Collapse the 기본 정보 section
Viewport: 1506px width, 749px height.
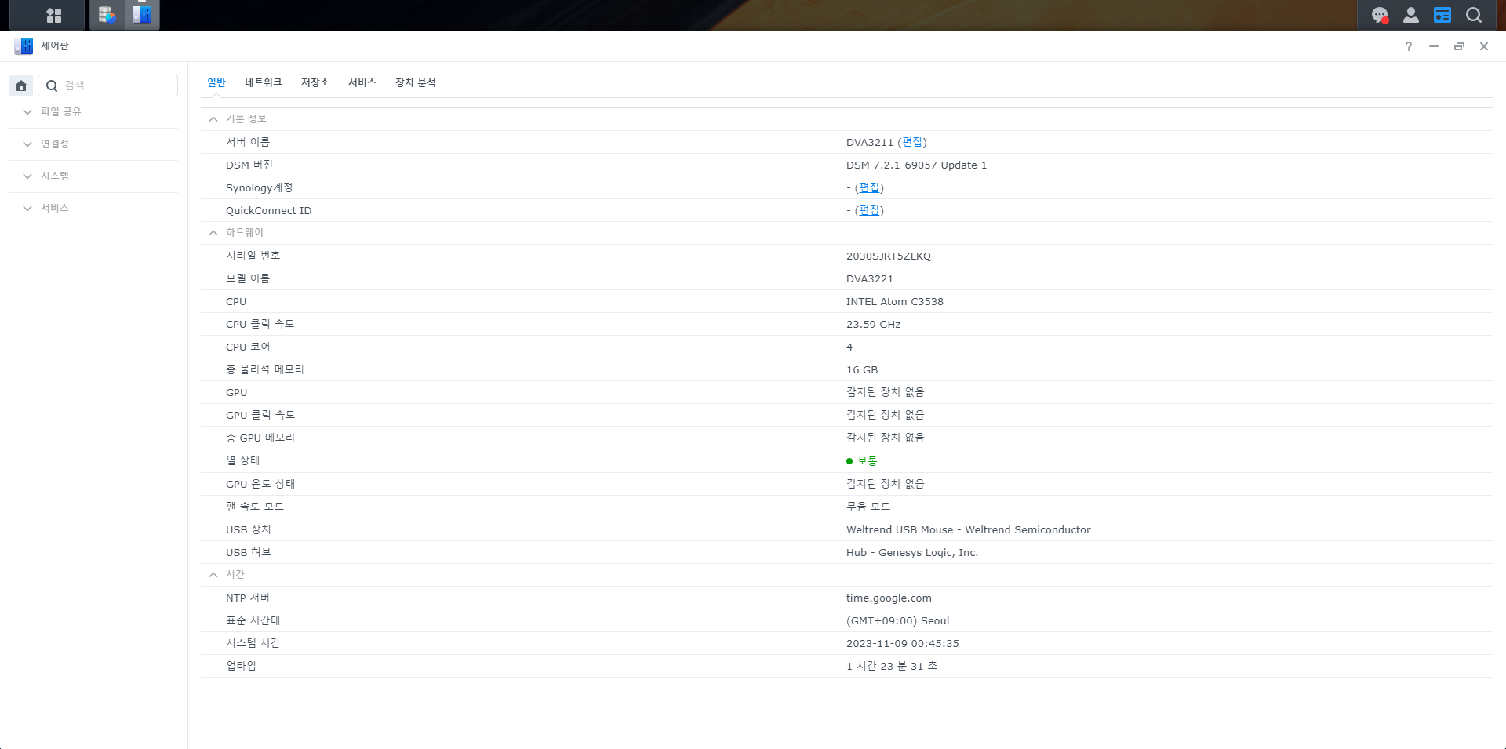tap(213, 119)
